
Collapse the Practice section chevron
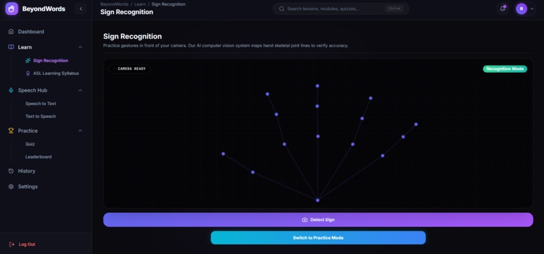pyautogui.click(x=80, y=131)
